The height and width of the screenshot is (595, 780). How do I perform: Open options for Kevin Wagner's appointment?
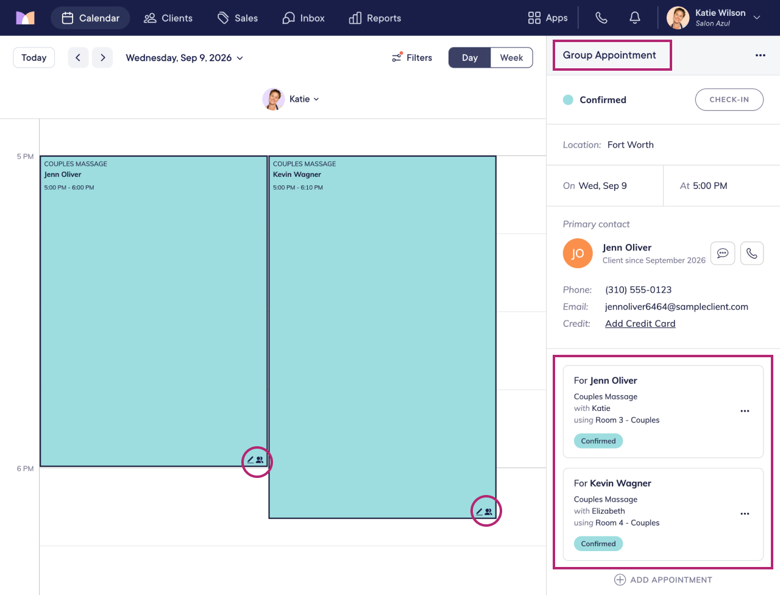click(x=745, y=514)
